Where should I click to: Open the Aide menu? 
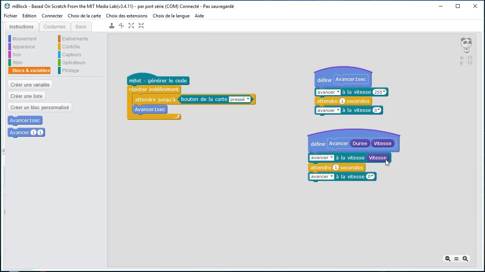199,16
